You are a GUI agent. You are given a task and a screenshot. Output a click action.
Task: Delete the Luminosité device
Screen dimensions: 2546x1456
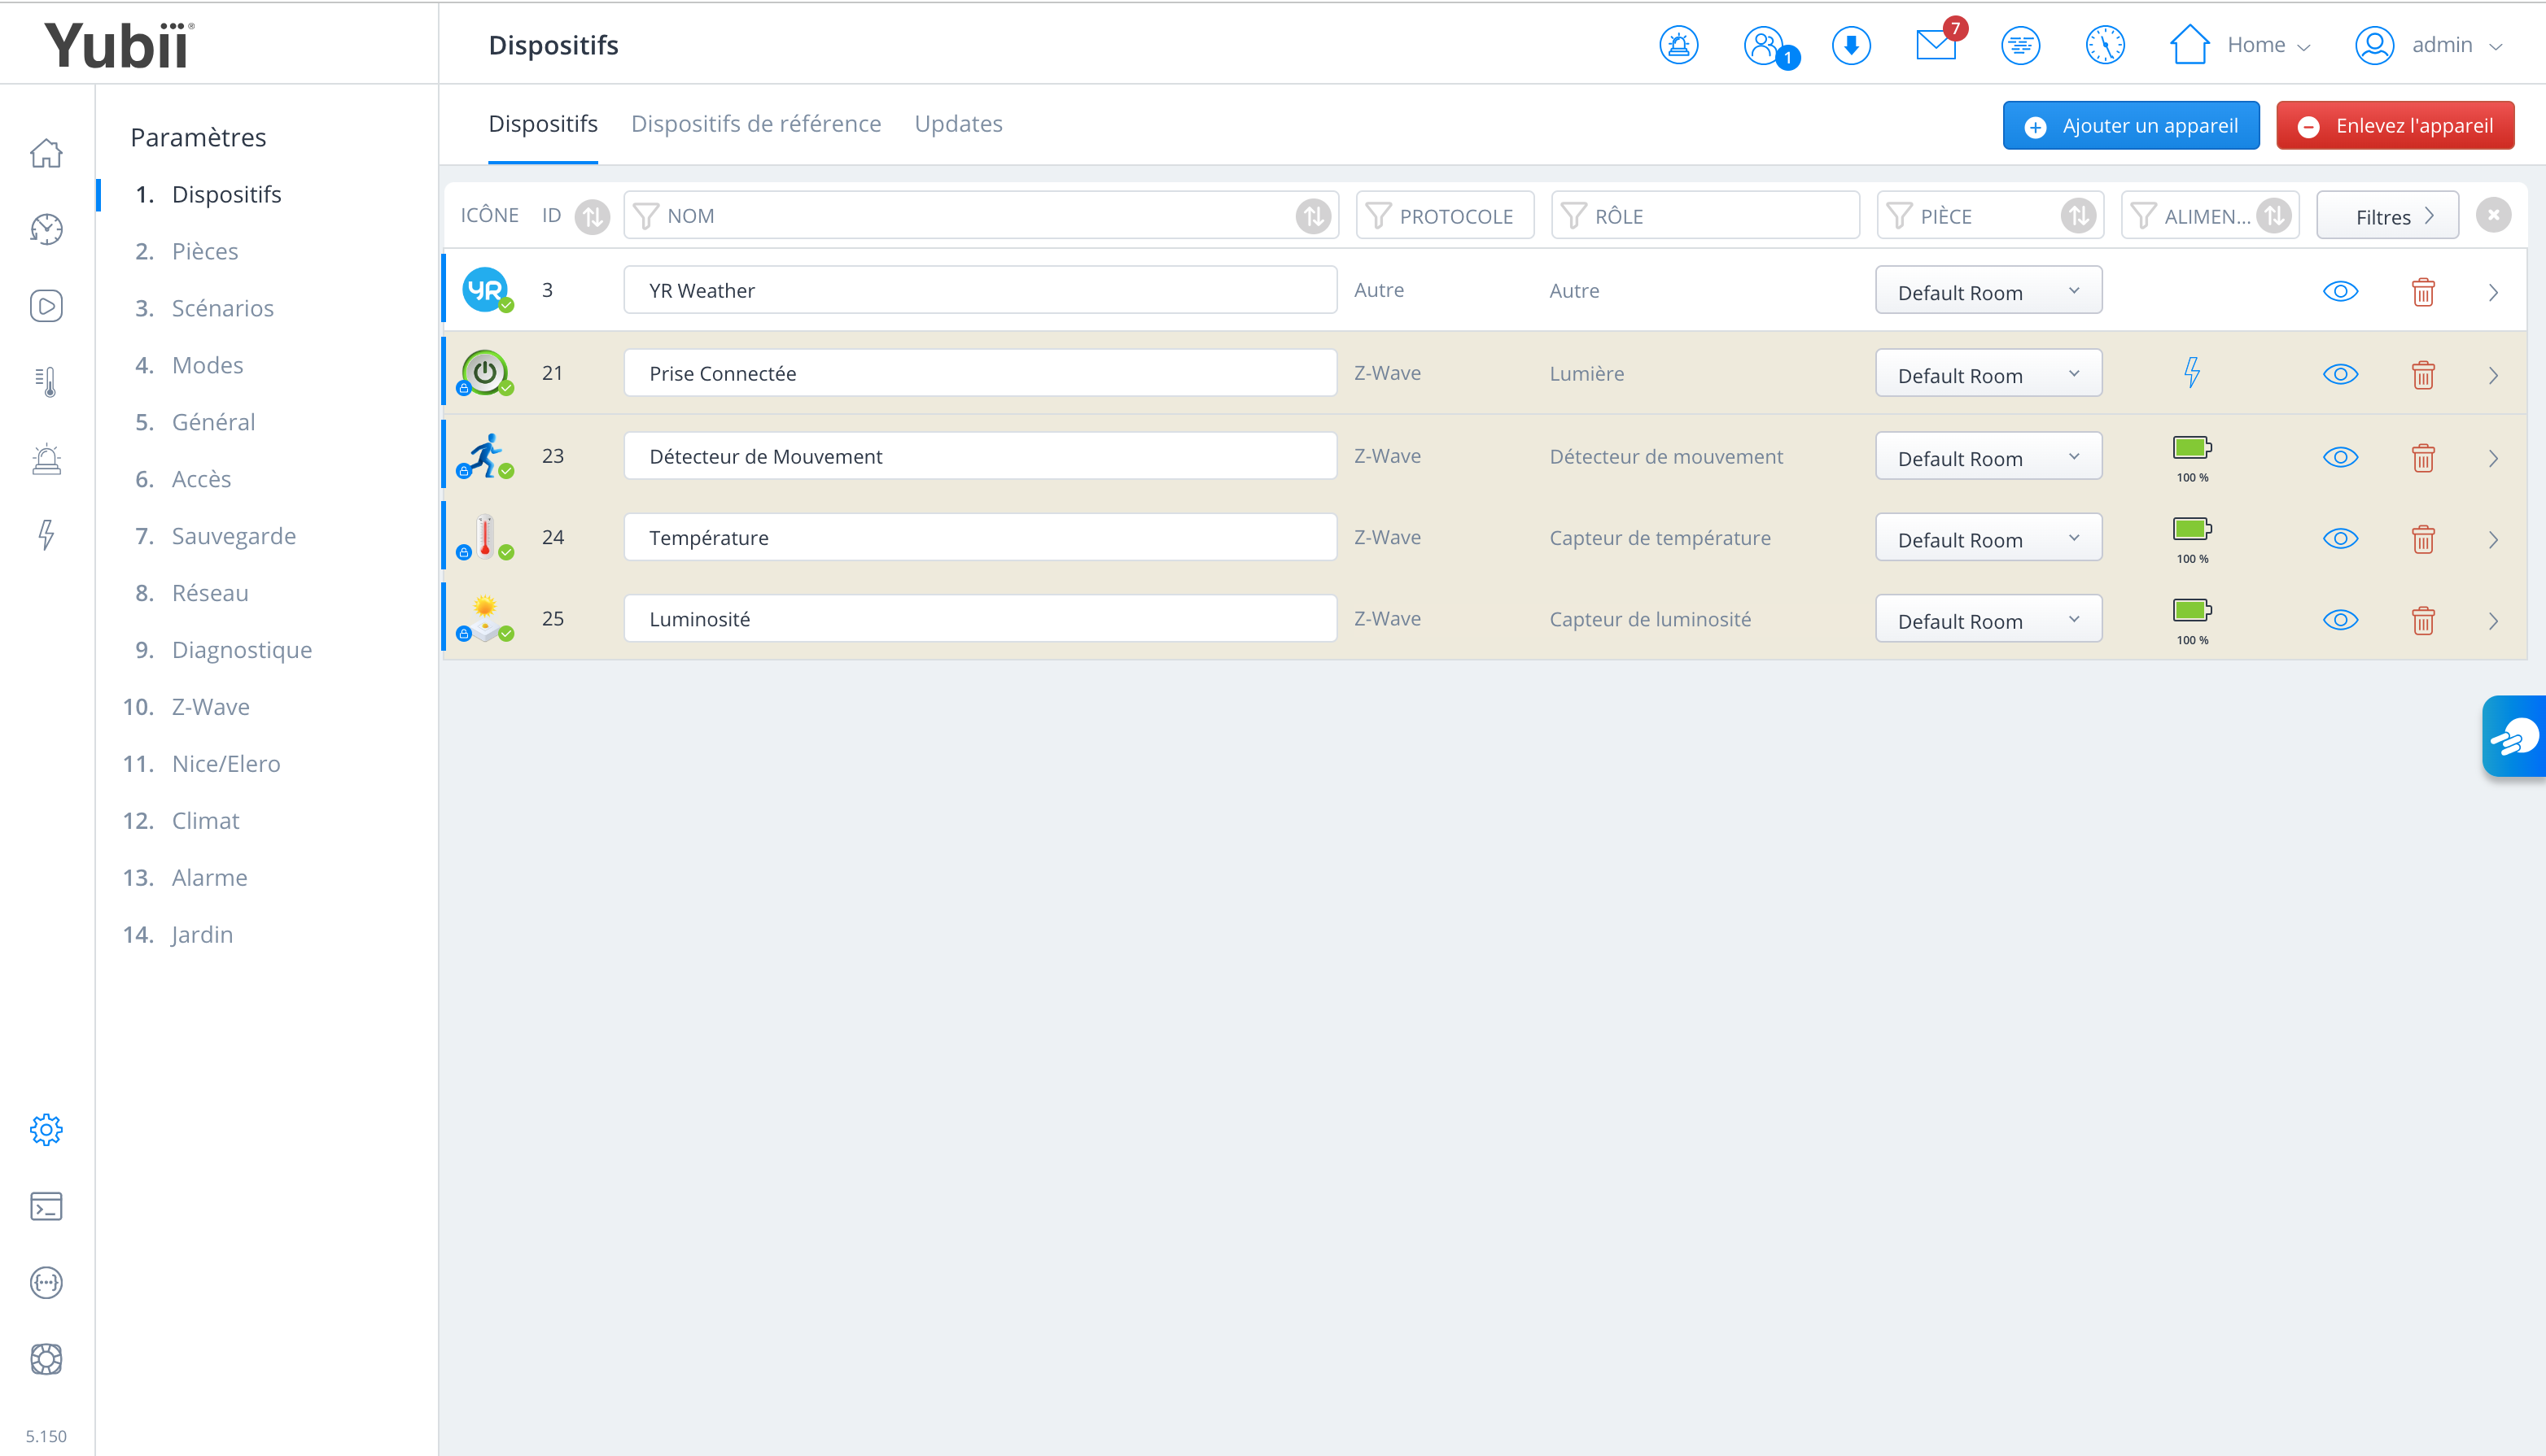(x=2422, y=620)
